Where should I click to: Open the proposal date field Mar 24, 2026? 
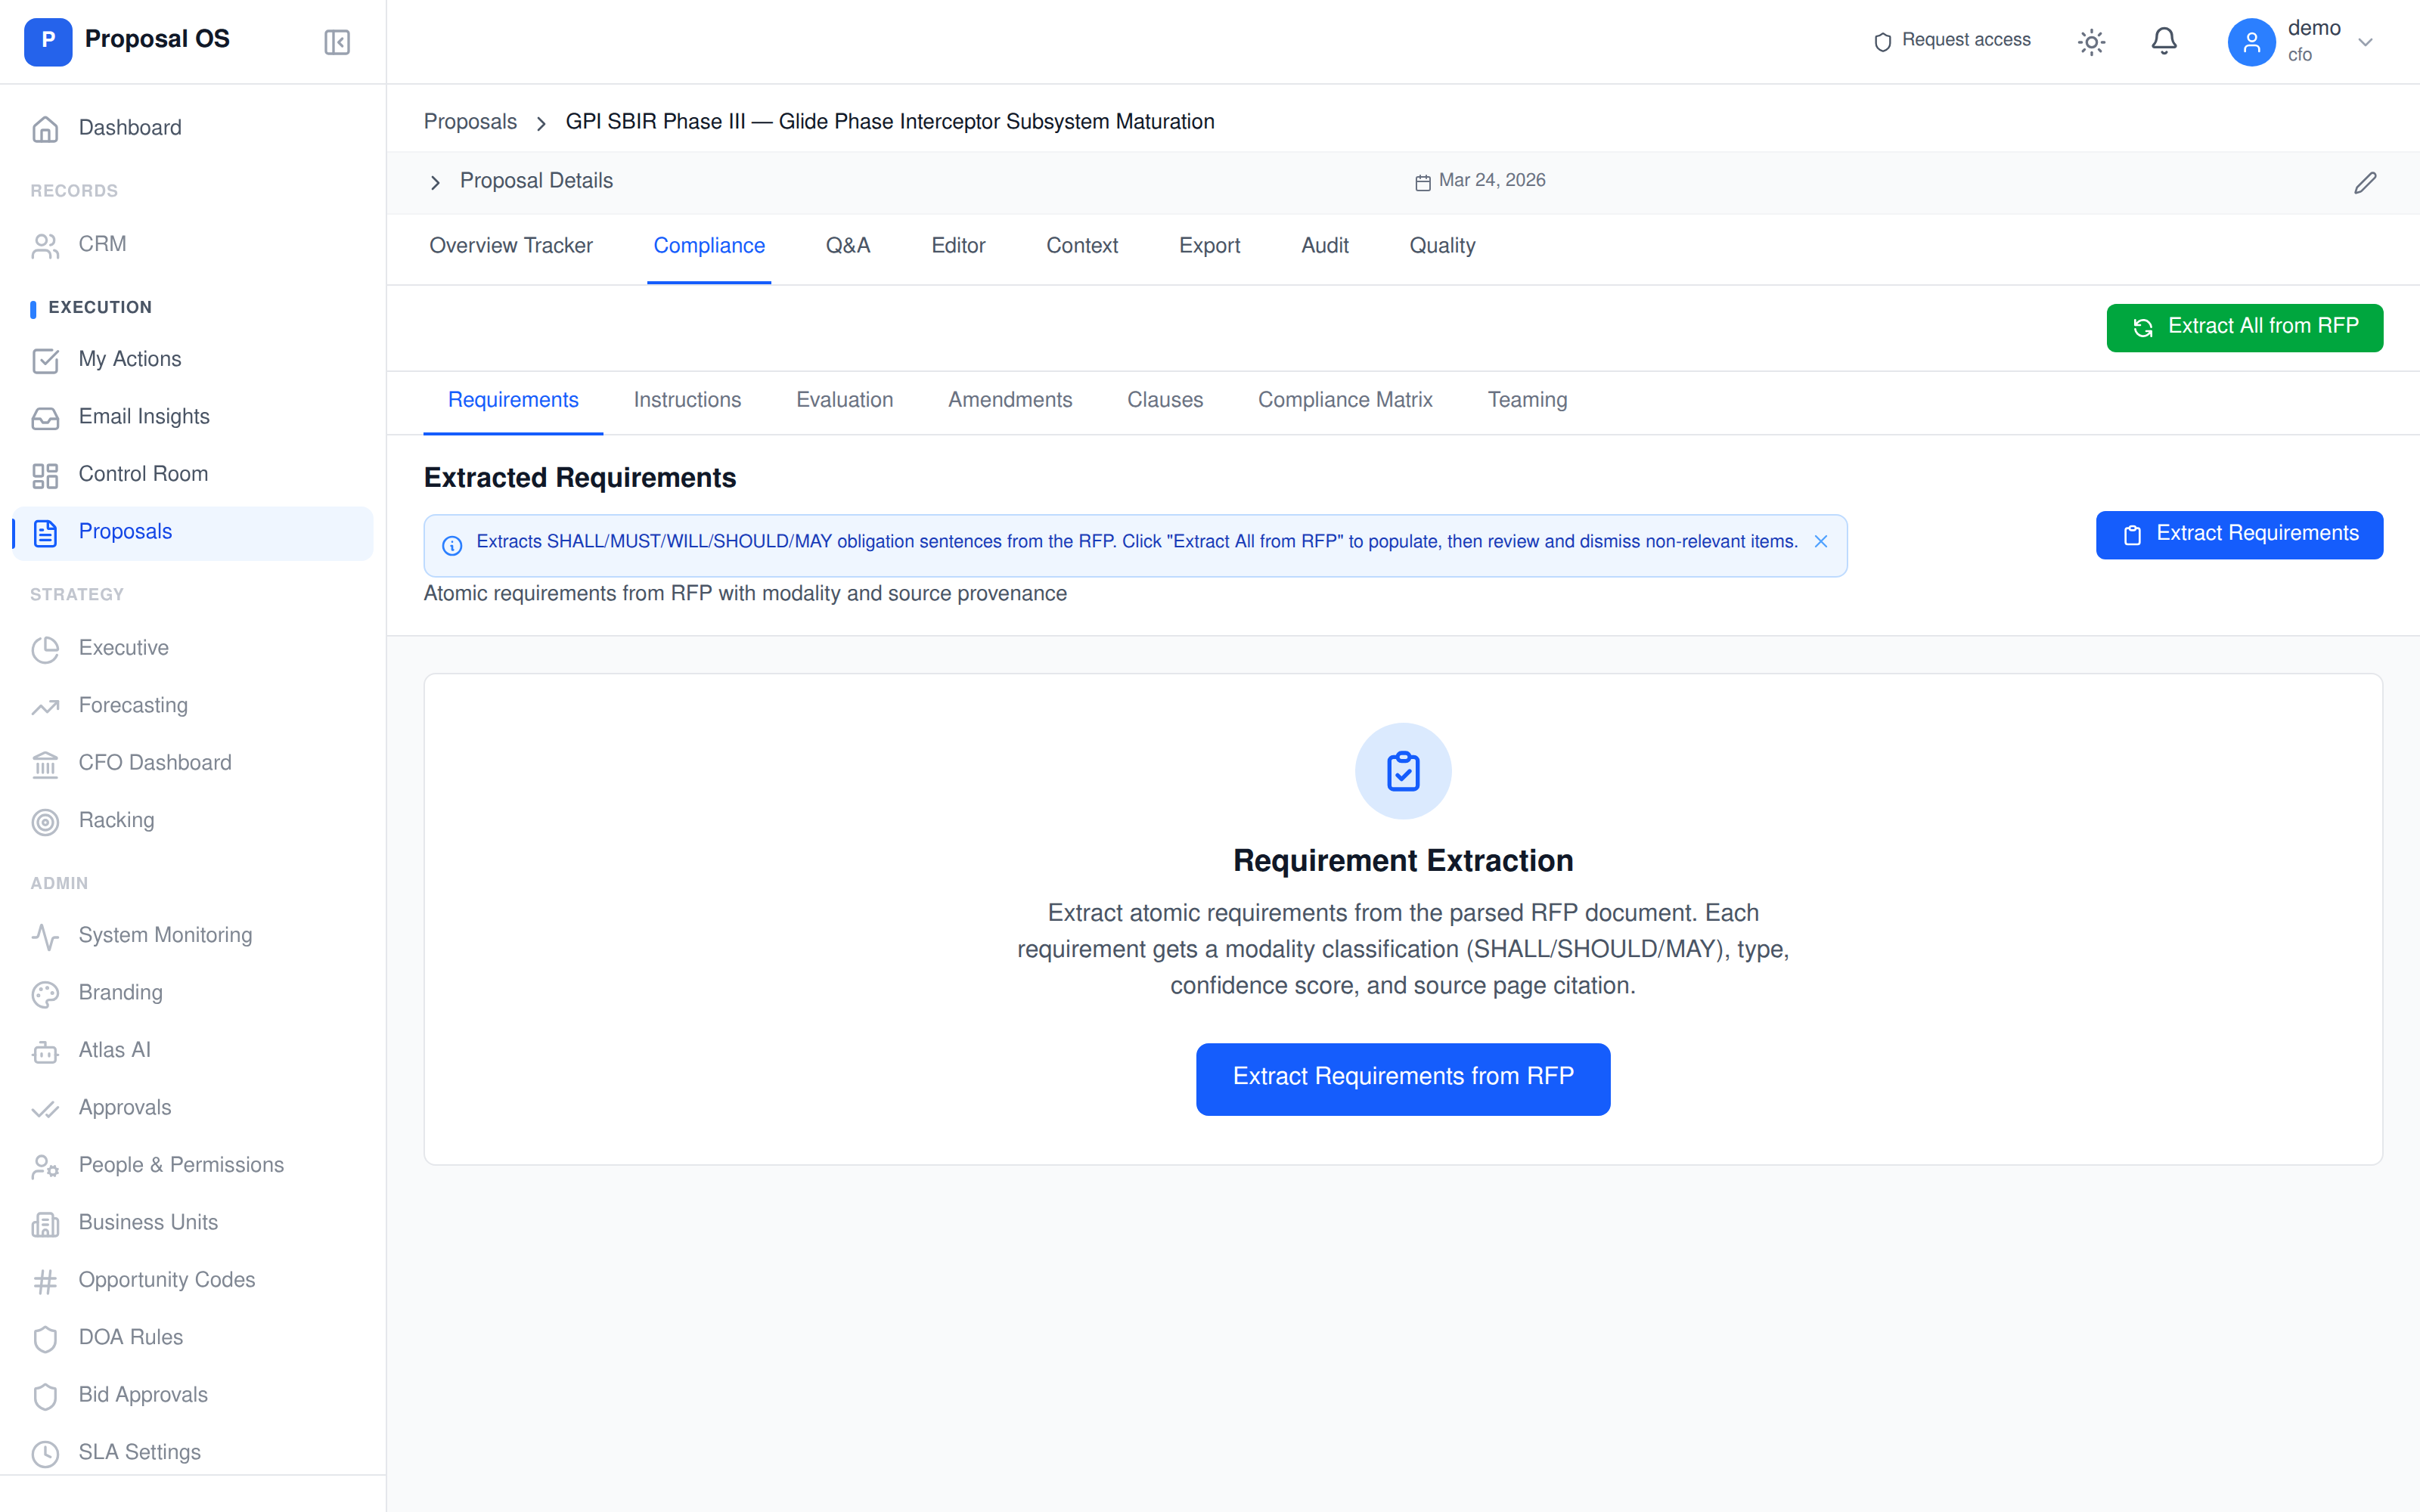[x=1480, y=181]
